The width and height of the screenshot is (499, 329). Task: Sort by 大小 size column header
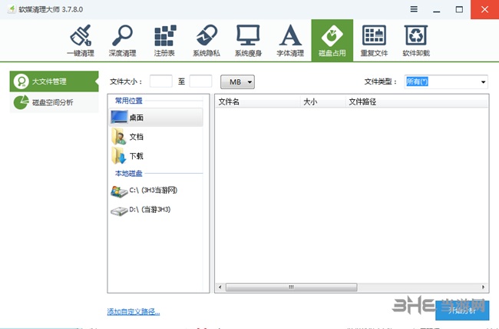[x=323, y=101]
